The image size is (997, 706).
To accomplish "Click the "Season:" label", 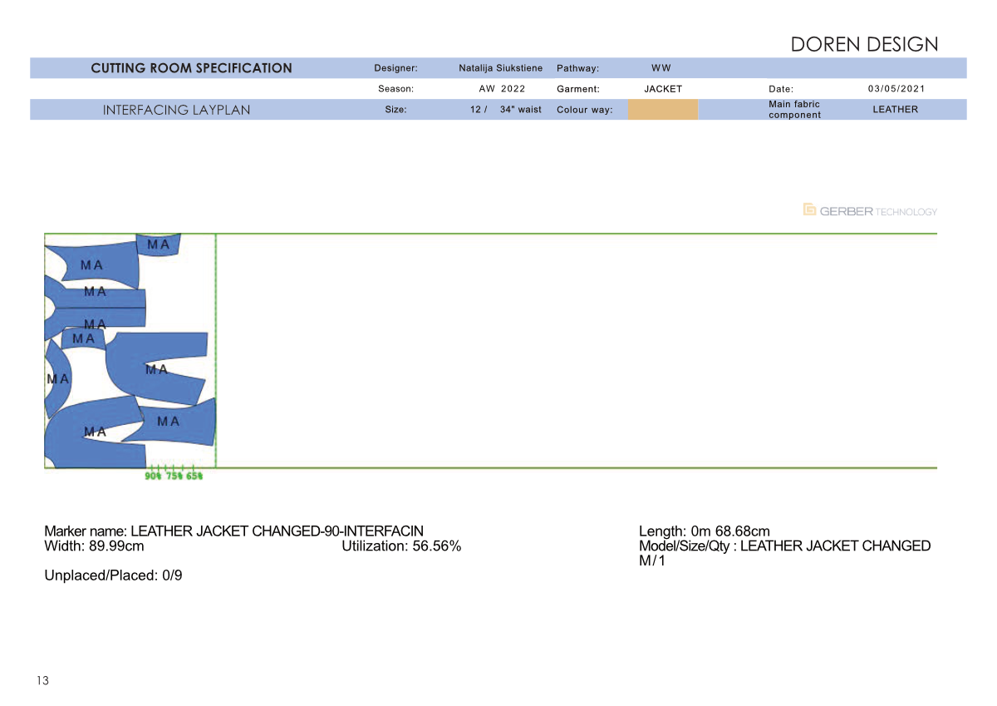I will (395, 89).
